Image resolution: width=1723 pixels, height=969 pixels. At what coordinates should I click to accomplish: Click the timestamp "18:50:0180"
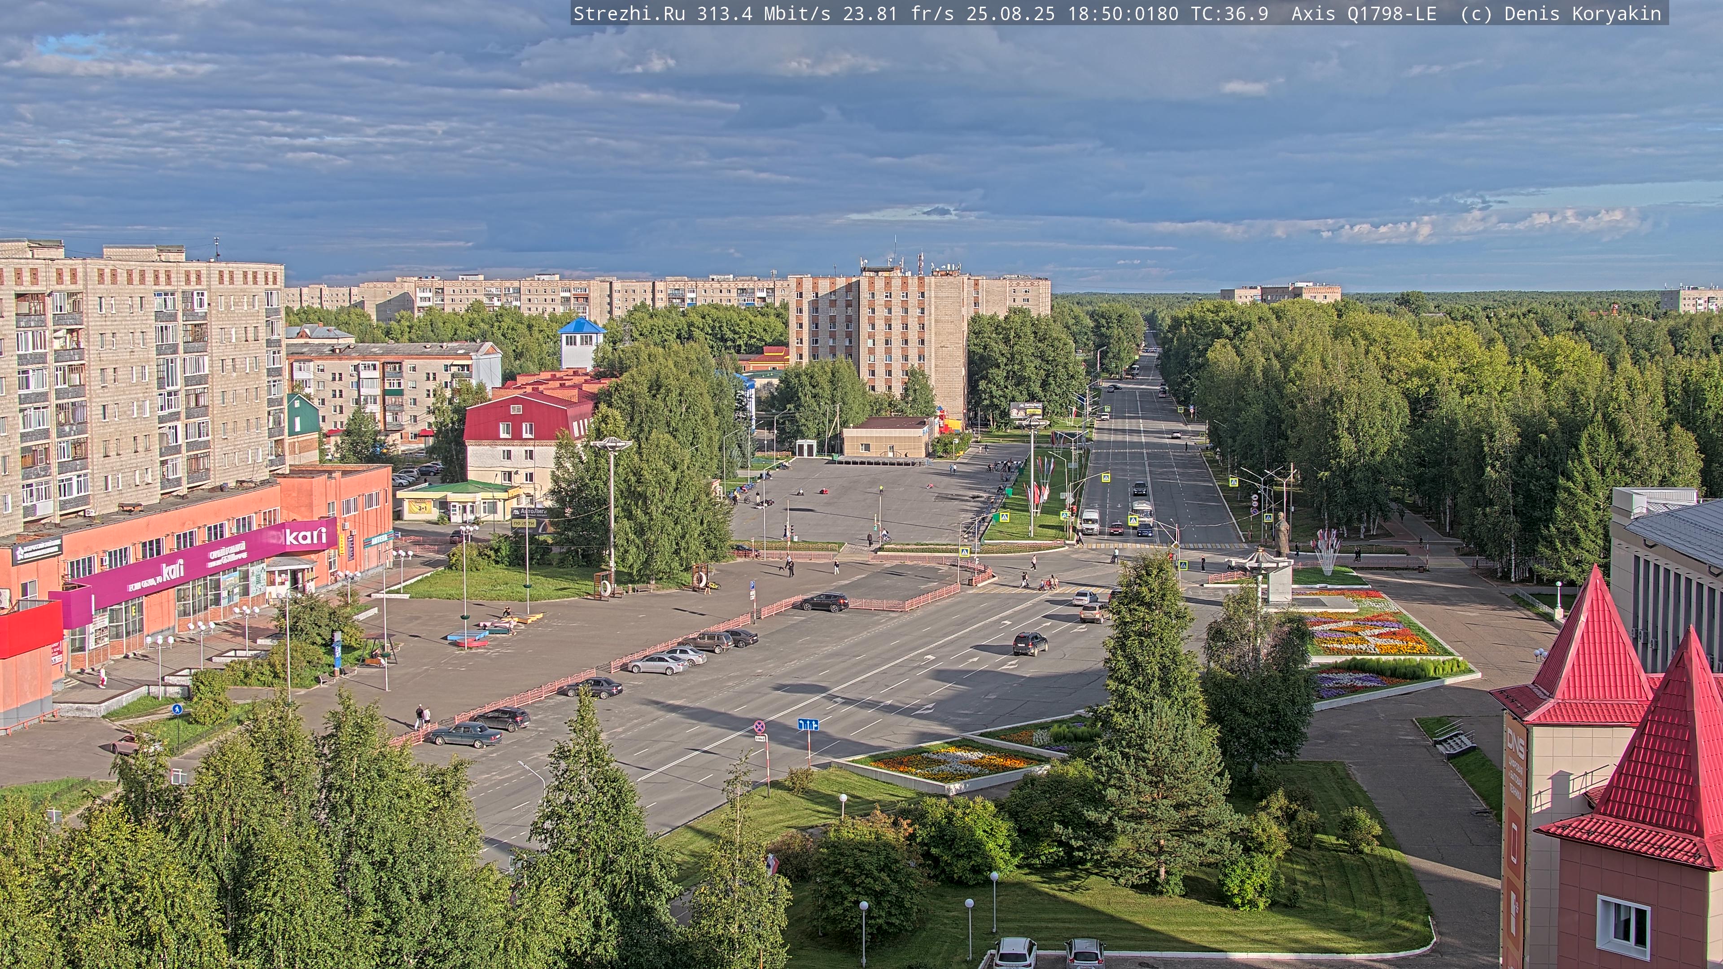pos(1123,13)
